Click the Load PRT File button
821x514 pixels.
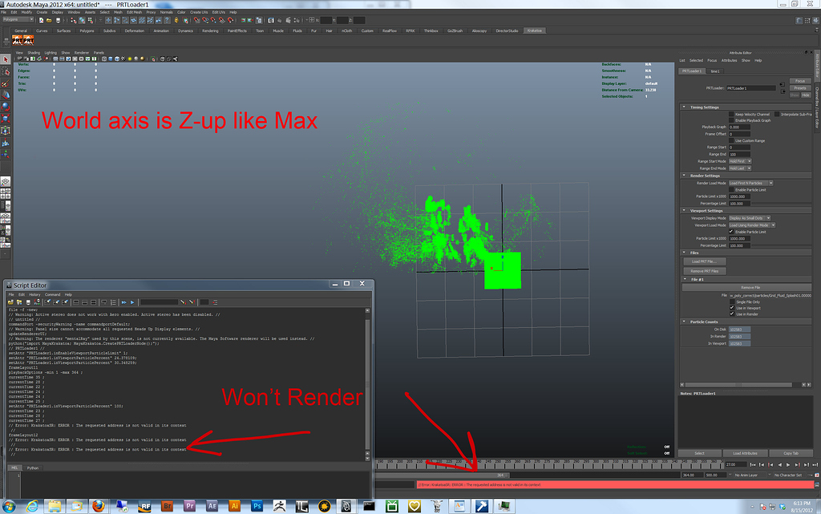click(x=703, y=261)
